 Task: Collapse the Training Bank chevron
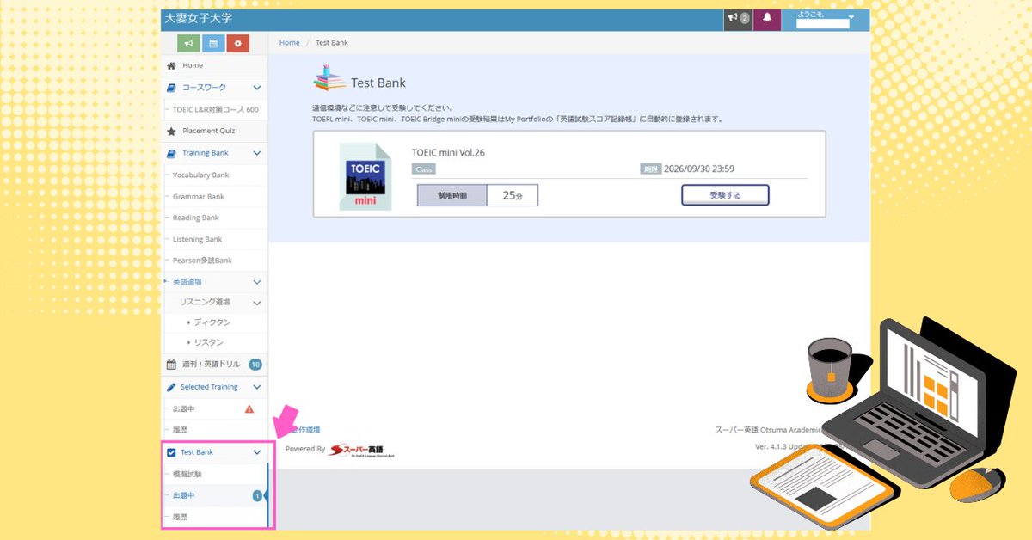tap(256, 153)
